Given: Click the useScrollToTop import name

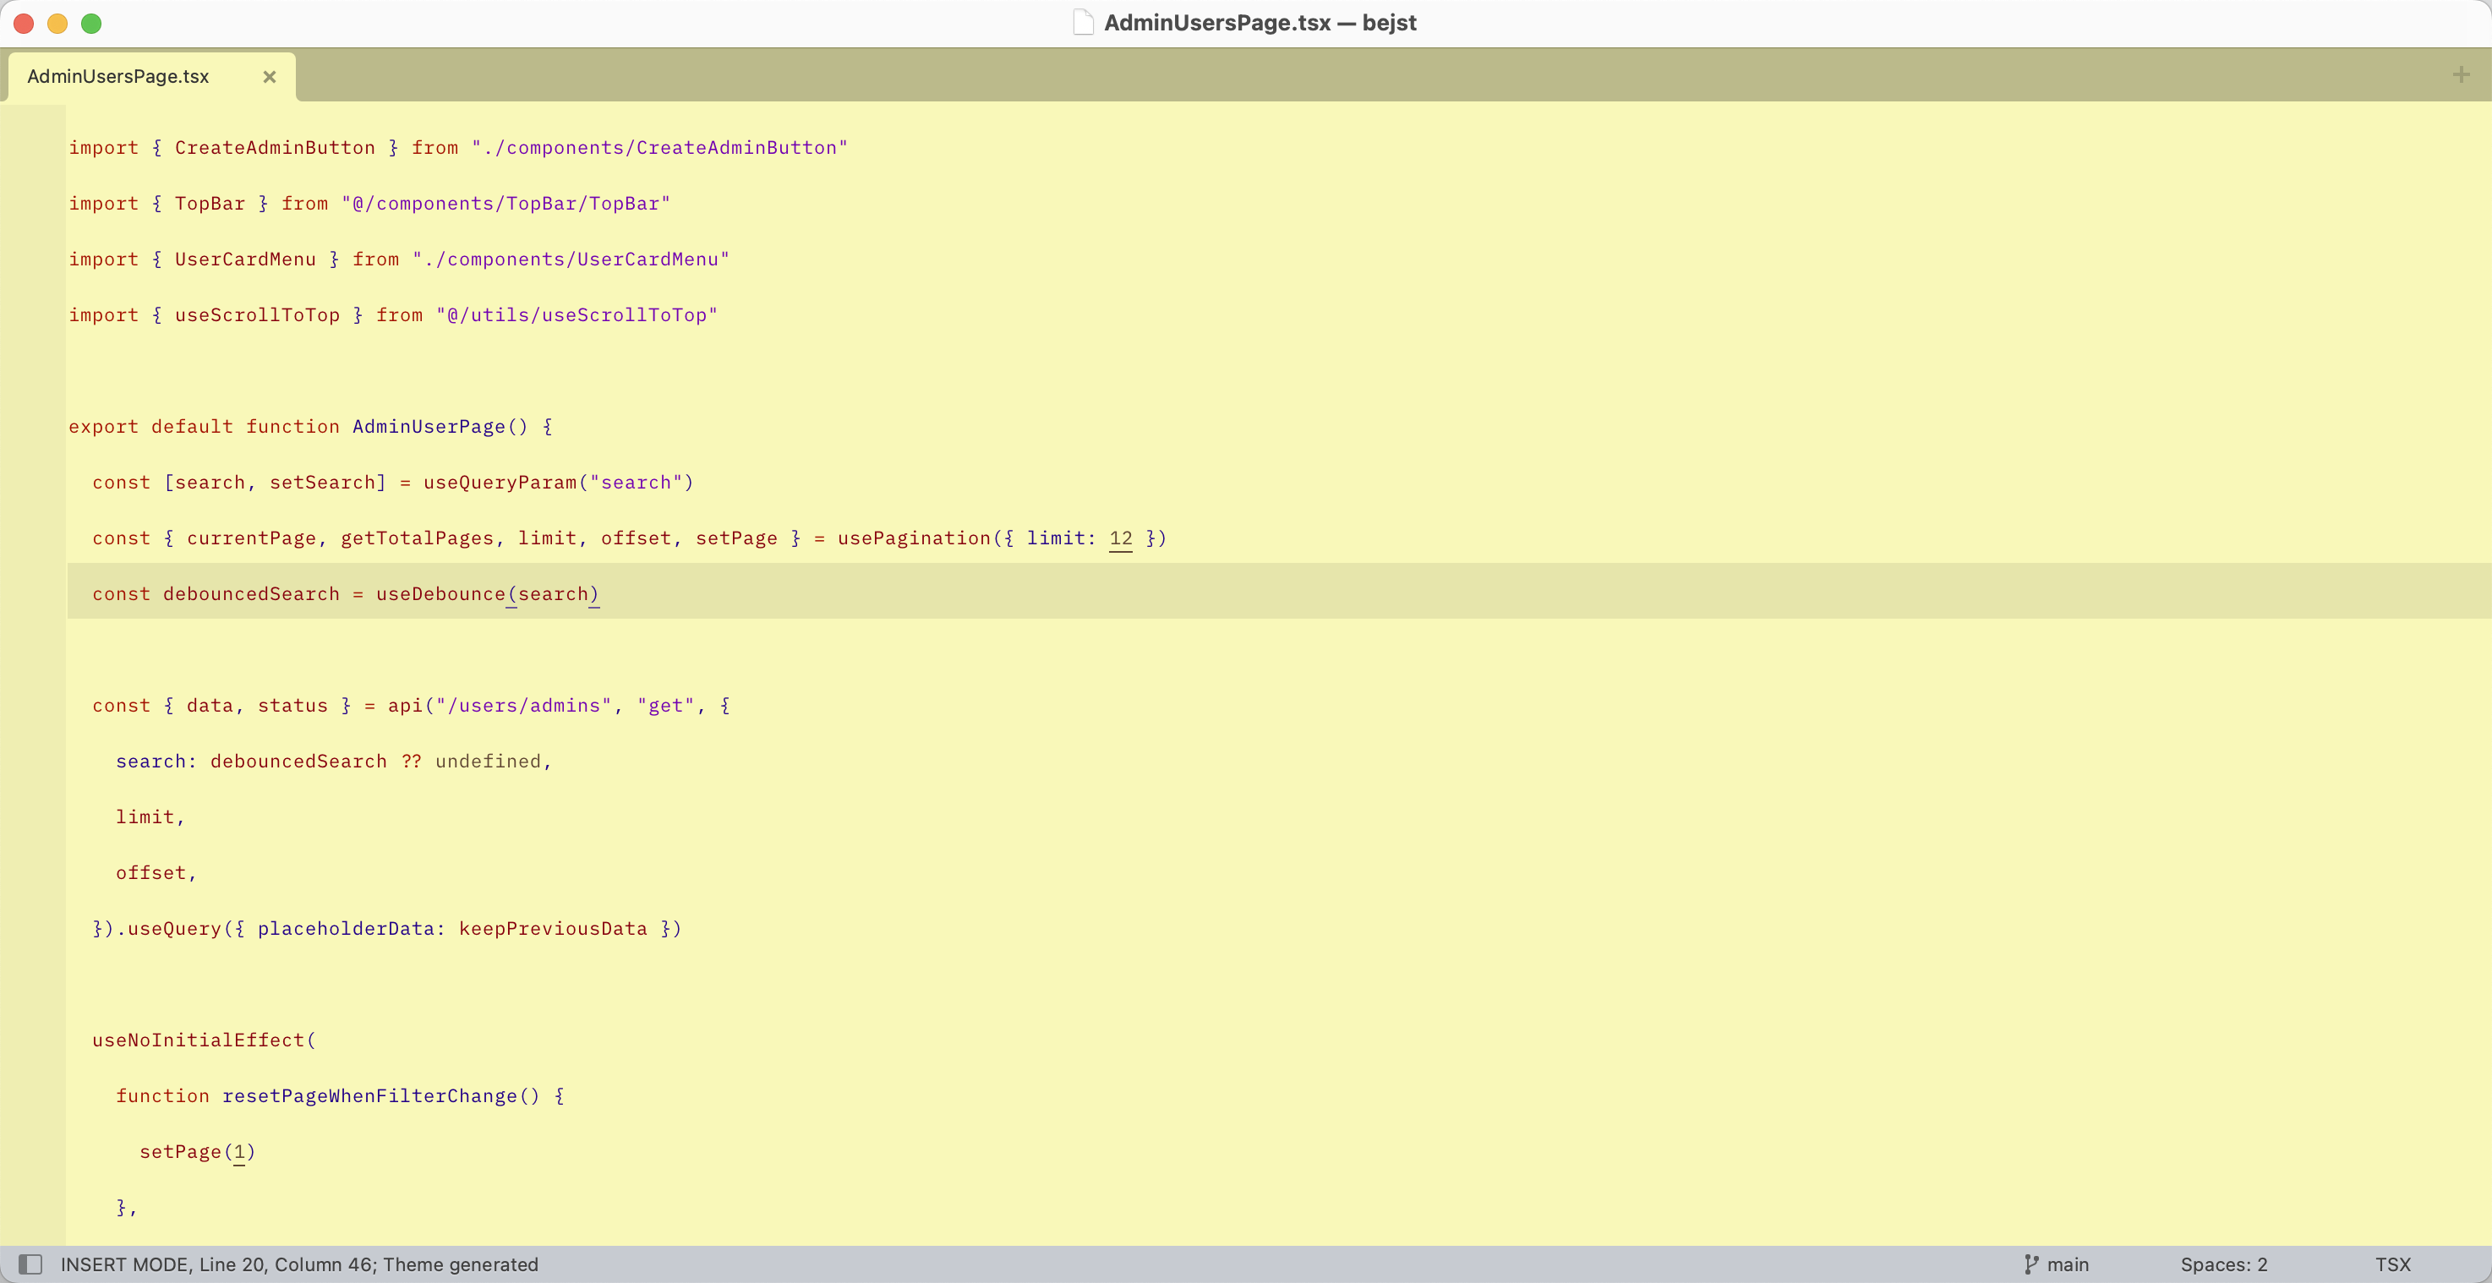Looking at the screenshot, I should (x=257, y=315).
